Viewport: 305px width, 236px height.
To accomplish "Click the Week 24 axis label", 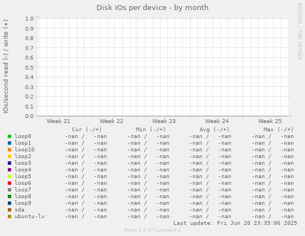I will (x=217, y=121).
